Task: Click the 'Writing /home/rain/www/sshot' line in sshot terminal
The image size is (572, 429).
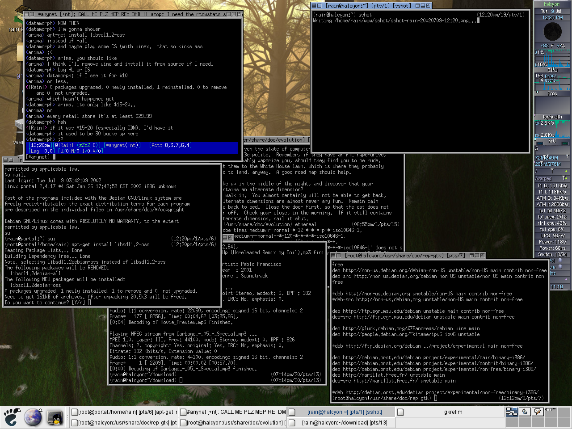Action: point(396,21)
